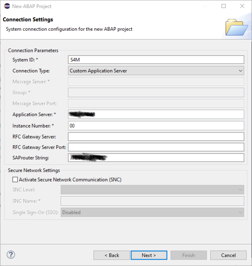Click the RFC Gateway Server label
This screenshot has width=252, height=266.
click(x=34, y=137)
